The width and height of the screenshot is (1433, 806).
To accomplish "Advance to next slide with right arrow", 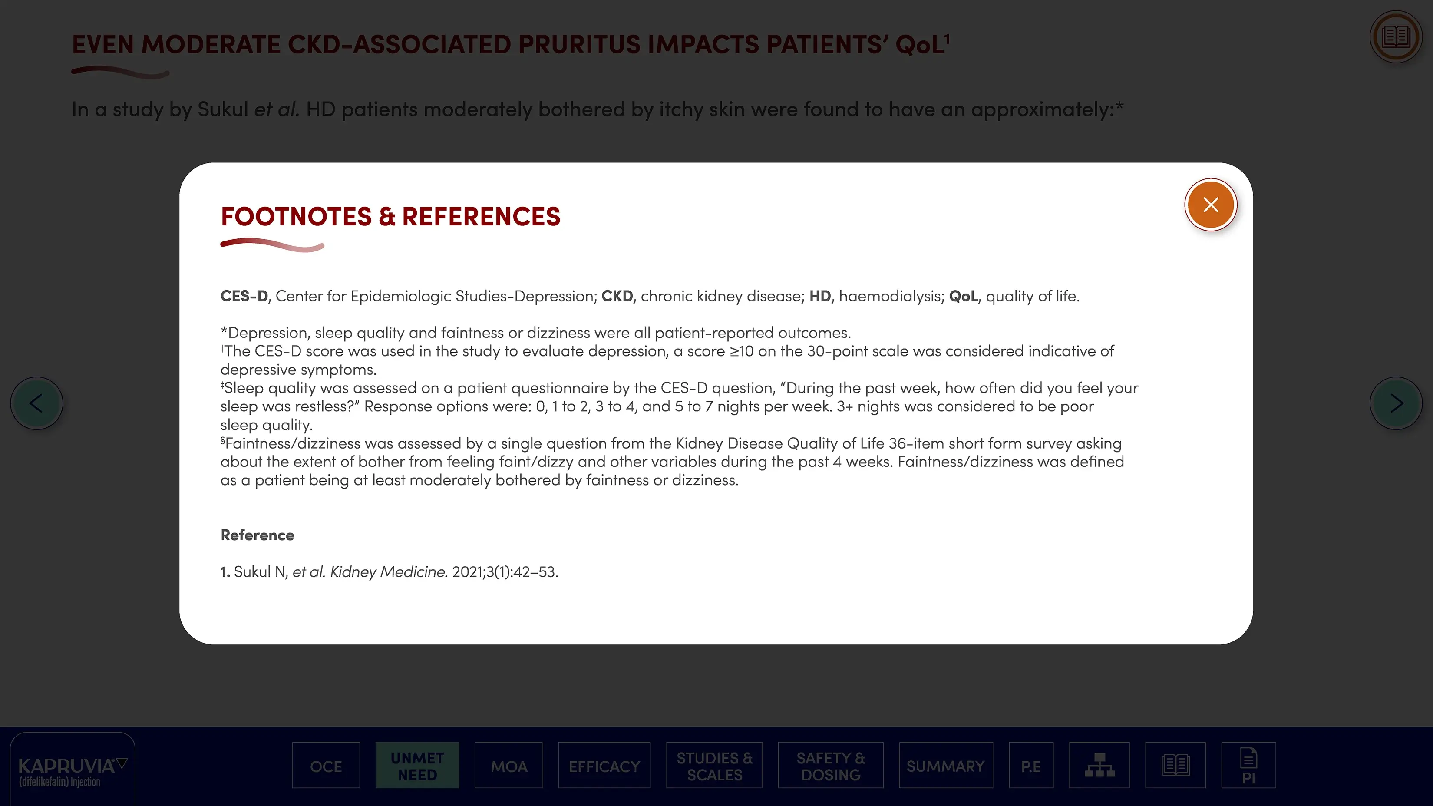I will 1395,403.
